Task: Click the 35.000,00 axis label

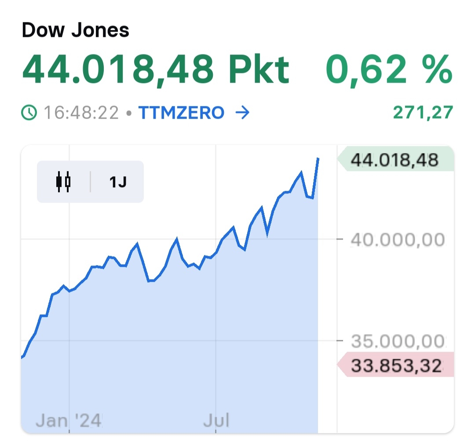Action: tap(398, 341)
